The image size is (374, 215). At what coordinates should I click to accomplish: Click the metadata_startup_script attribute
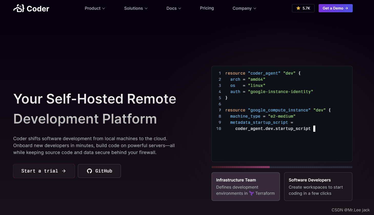(259, 122)
